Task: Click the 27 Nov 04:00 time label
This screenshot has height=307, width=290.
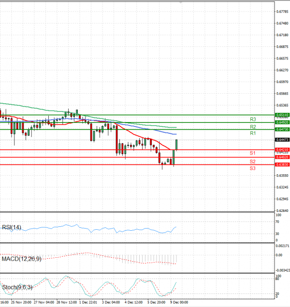Action: point(44,302)
